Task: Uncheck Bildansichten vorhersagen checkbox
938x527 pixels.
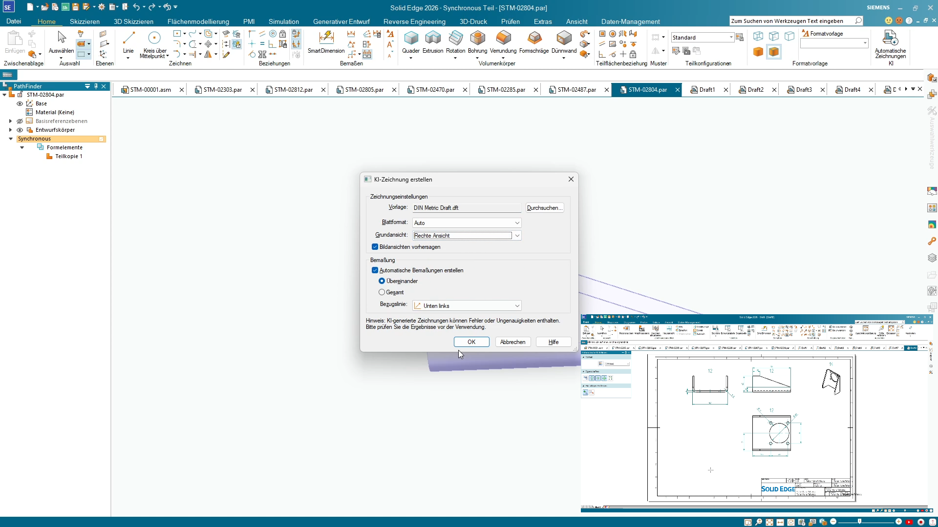Action: point(375,247)
